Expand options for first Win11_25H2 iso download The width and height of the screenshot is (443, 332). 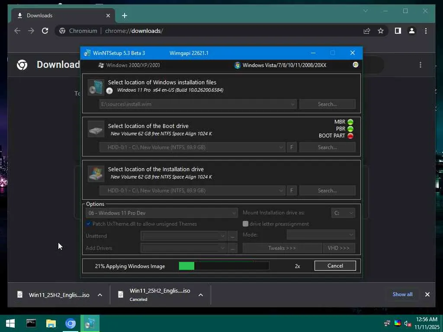point(100,295)
